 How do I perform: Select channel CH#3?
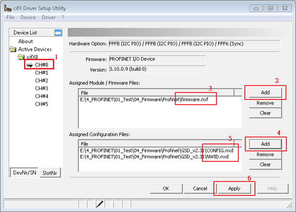point(41,88)
